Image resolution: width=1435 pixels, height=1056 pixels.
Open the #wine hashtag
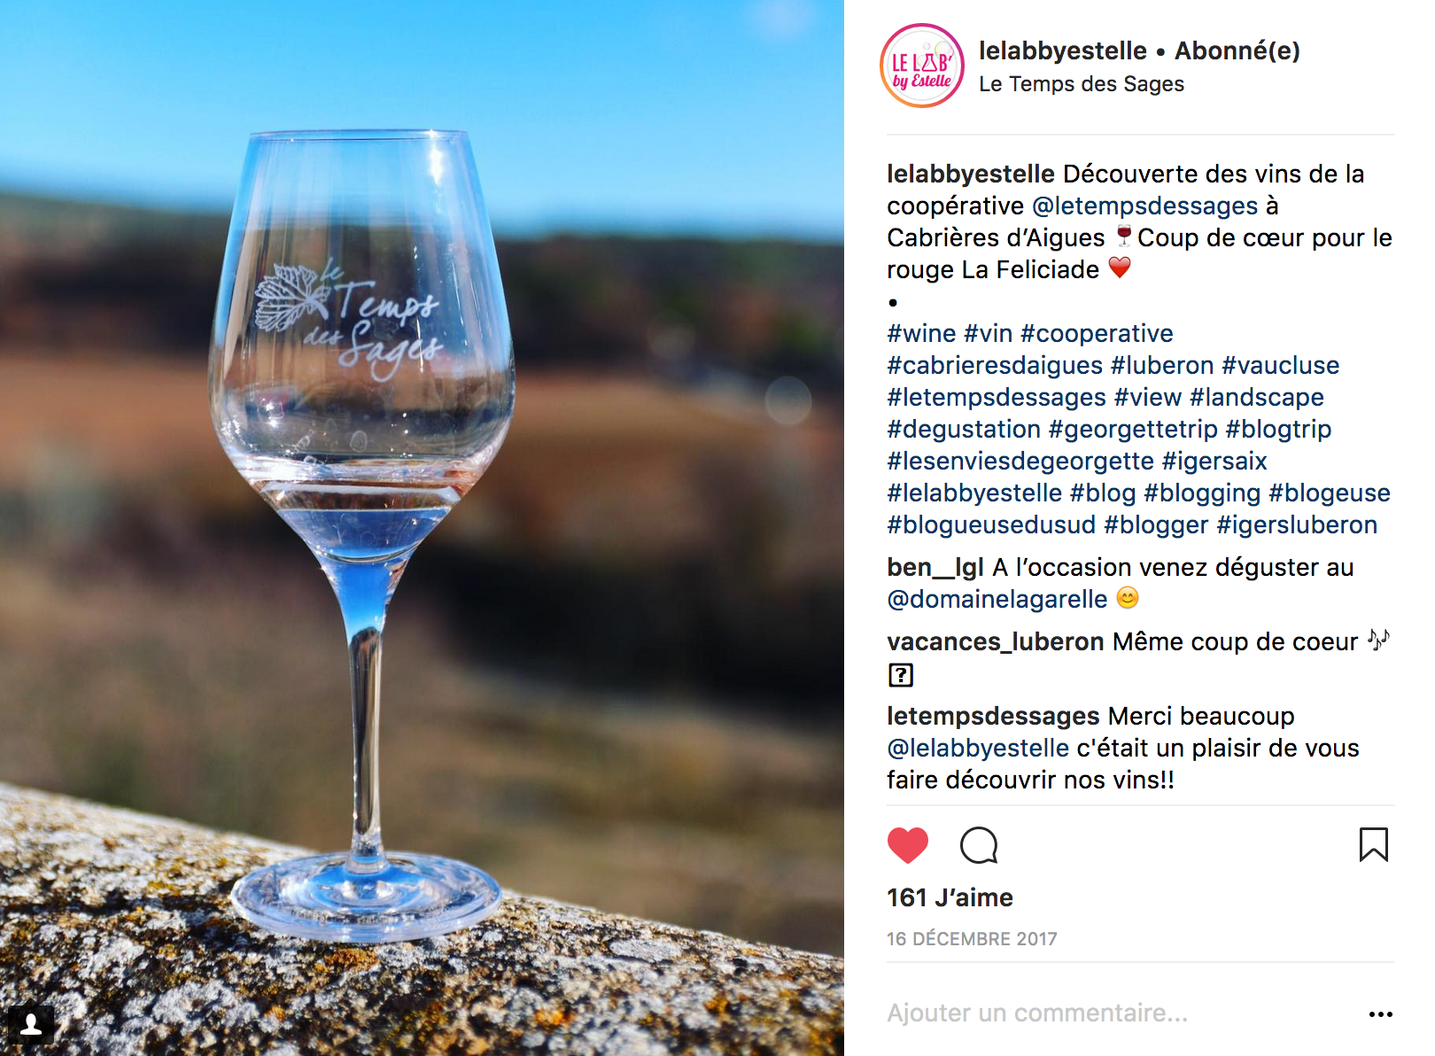921,333
